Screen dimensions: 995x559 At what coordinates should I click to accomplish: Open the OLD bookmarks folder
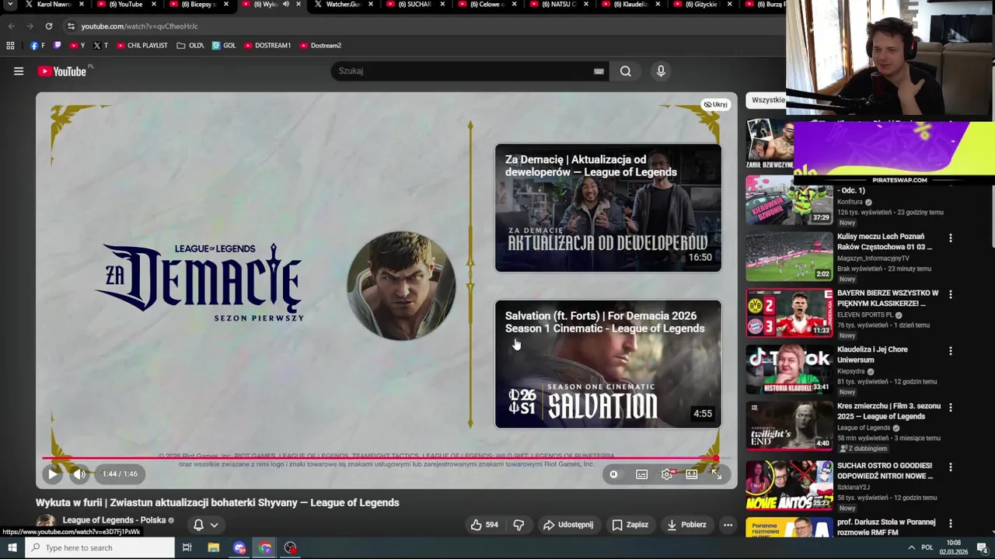[190, 46]
